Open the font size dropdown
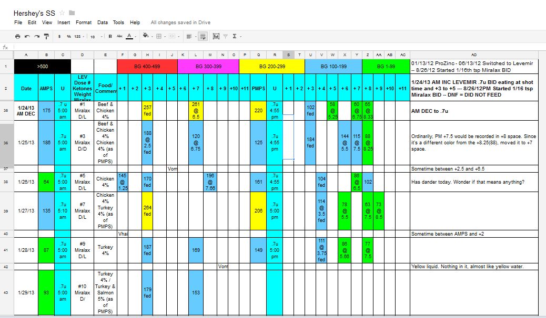The image size is (546, 318). [96, 36]
